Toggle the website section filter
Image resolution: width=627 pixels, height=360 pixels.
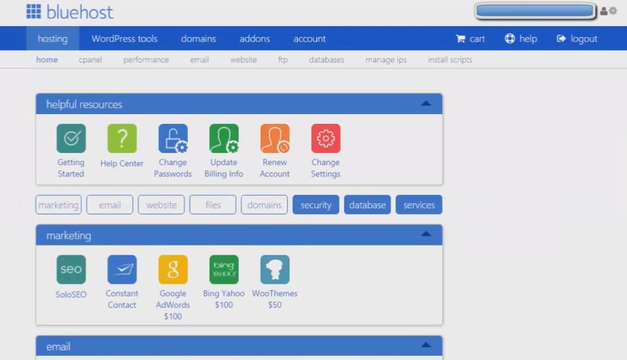[x=161, y=205]
